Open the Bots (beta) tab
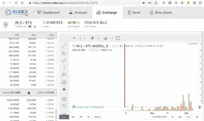204x121 pixels. click(161, 12)
